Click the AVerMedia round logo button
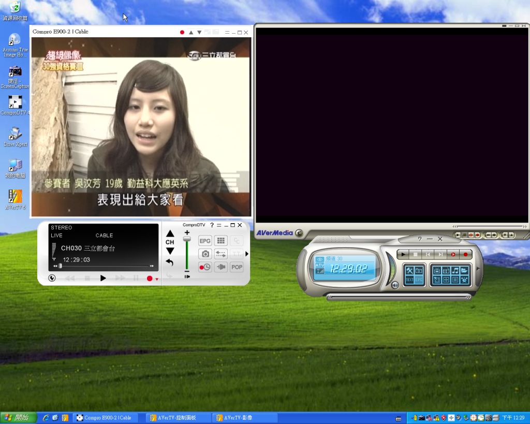530x424 pixels. click(299, 233)
